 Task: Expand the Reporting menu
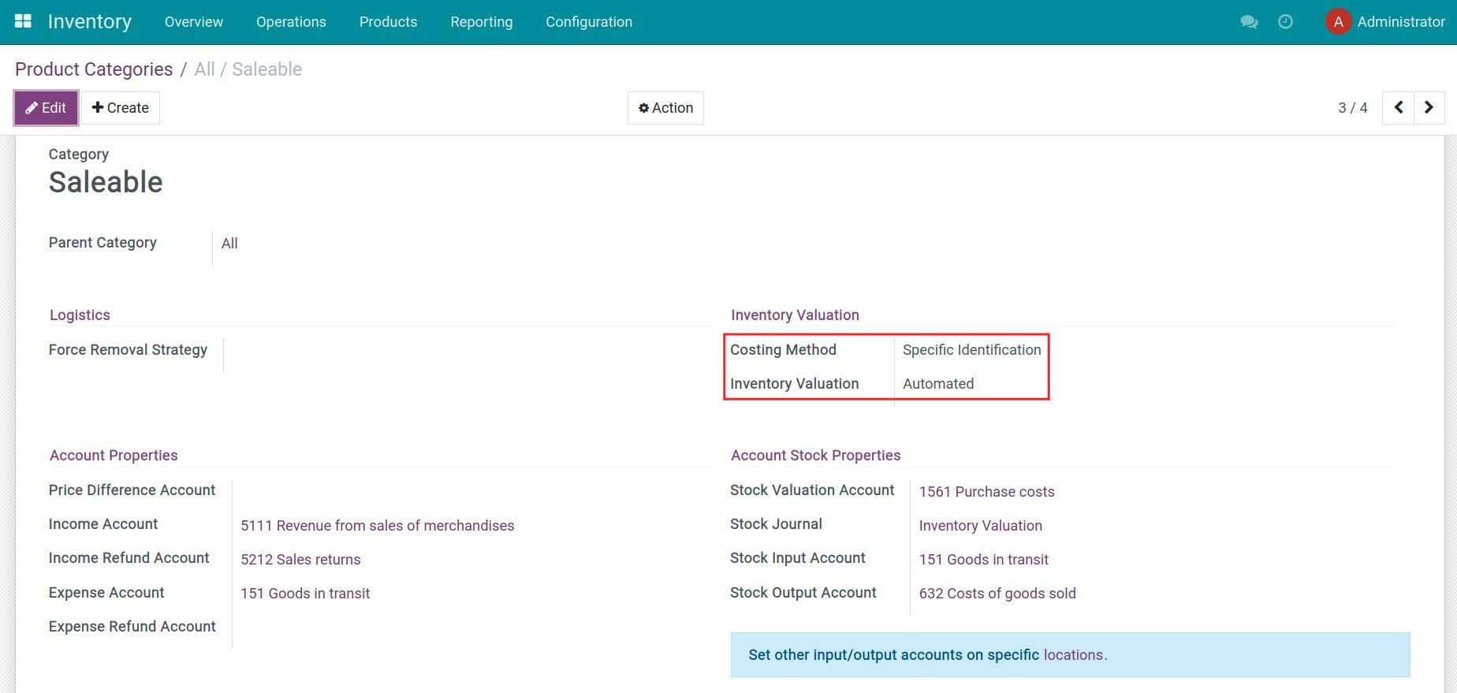(x=481, y=22)
